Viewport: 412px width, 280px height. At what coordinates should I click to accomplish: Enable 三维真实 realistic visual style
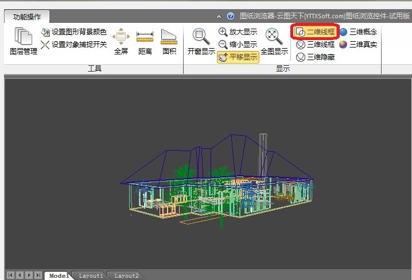click(358, 44)
